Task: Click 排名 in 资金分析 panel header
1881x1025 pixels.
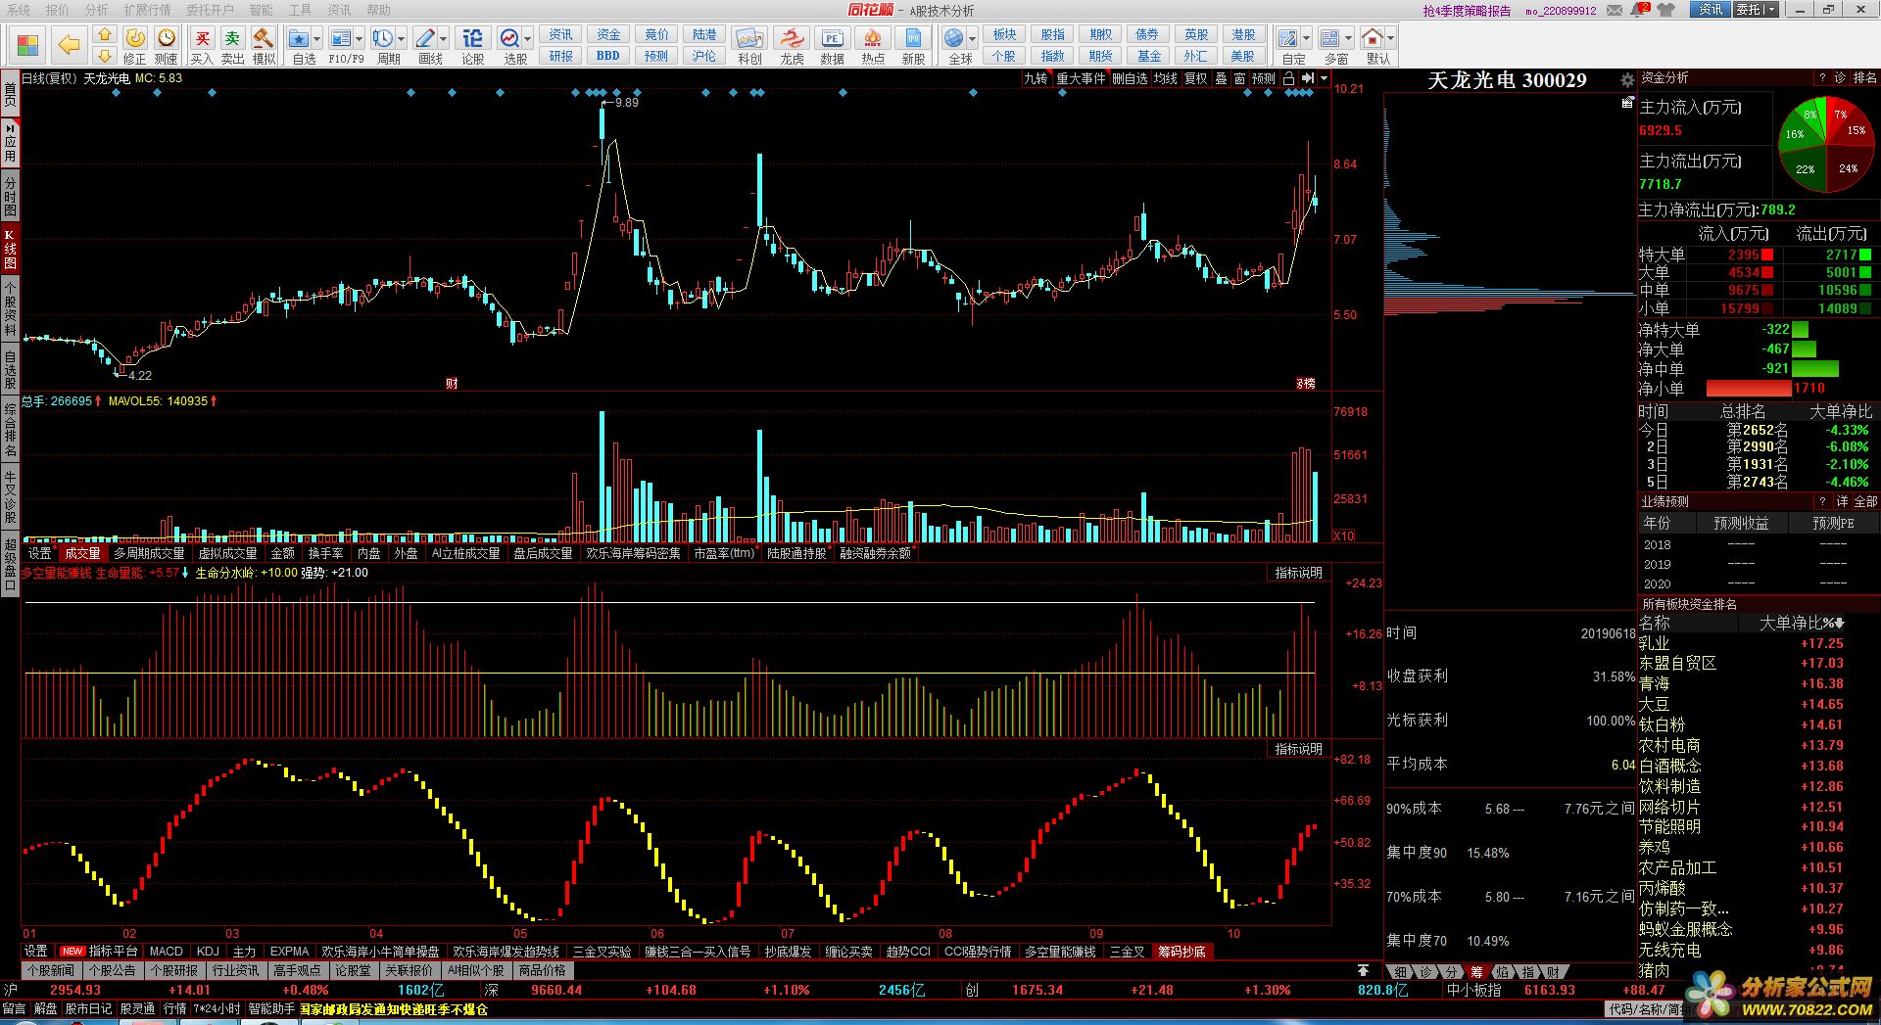Action: coord(1864,77)
